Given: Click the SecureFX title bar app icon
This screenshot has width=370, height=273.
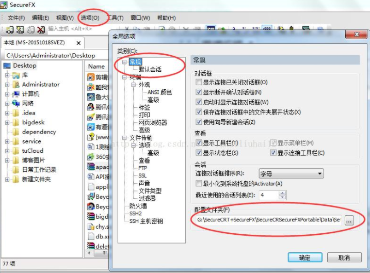Looking at the screenshot, I should click(4, 5).
